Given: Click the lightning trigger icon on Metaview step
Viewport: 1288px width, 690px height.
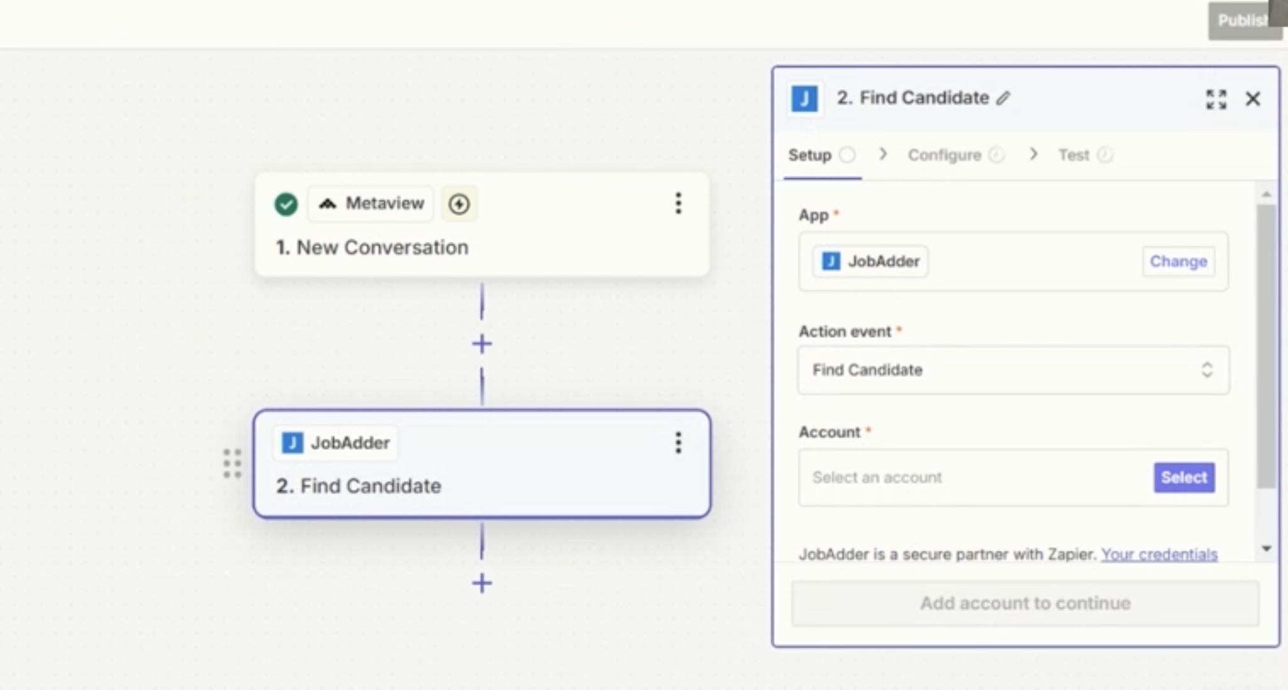Looking at the screenshot, I should 459,204.
